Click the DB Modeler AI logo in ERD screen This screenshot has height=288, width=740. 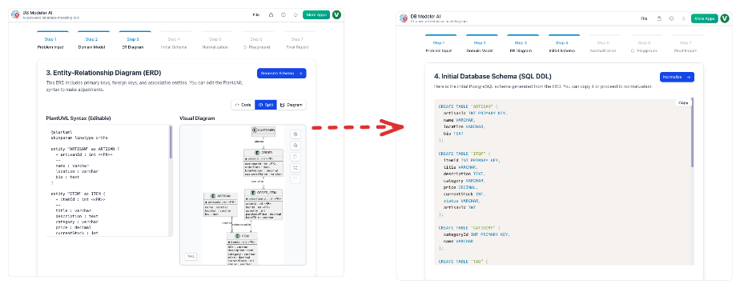[16, 15]
